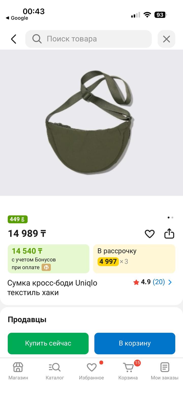Tap the 449 Б bonus badge
Screen dimensions: 183x398
pyautogui.click(x=18, y=219)
